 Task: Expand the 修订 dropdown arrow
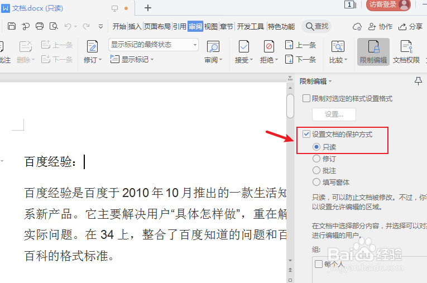point(100,60)
